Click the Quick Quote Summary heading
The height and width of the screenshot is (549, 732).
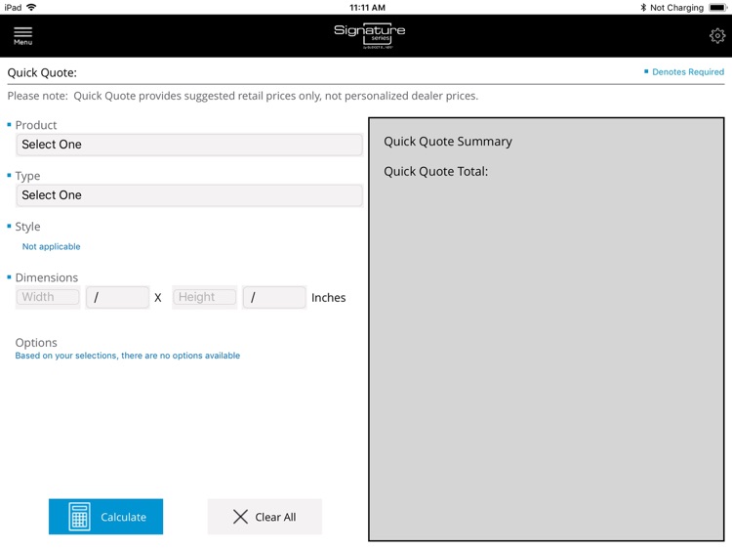[x=448, y=142]
